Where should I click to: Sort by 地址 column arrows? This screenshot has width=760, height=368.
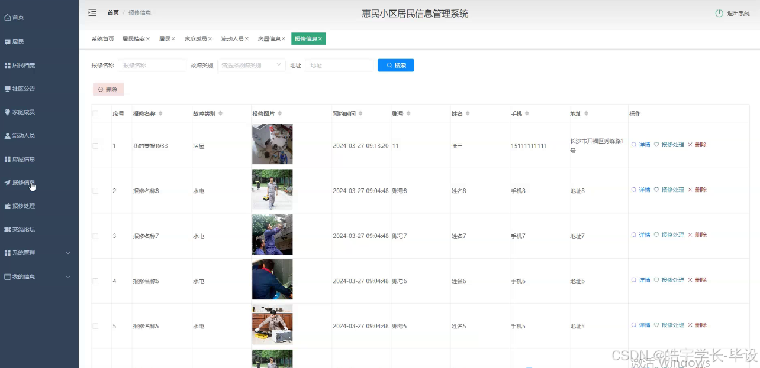586,113
